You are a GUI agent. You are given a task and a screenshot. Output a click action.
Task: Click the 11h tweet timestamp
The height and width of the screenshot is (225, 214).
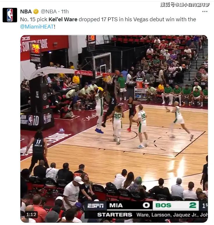(x=65, y=11)
